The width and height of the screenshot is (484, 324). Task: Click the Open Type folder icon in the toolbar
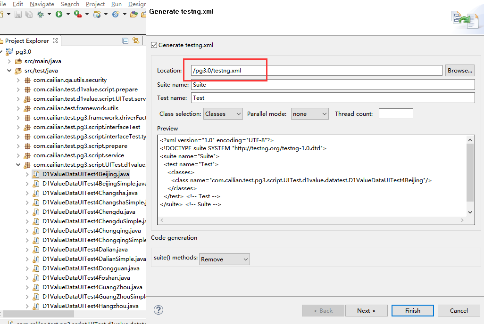134,14
